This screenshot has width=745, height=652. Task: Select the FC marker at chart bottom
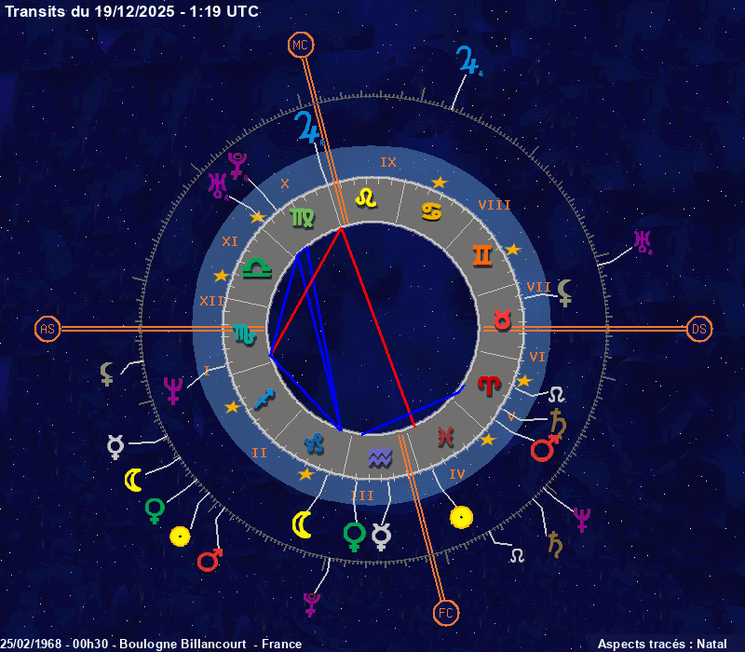click(446, 612)
